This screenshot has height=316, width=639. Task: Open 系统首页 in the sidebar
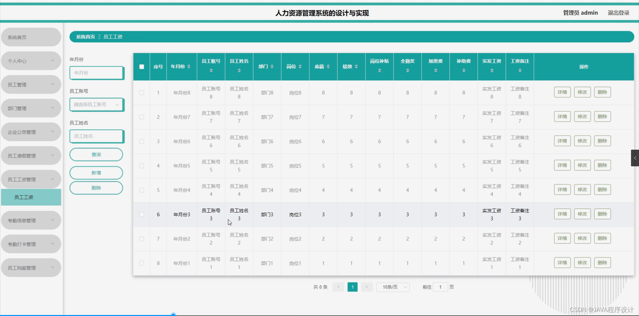pos(31,37)
